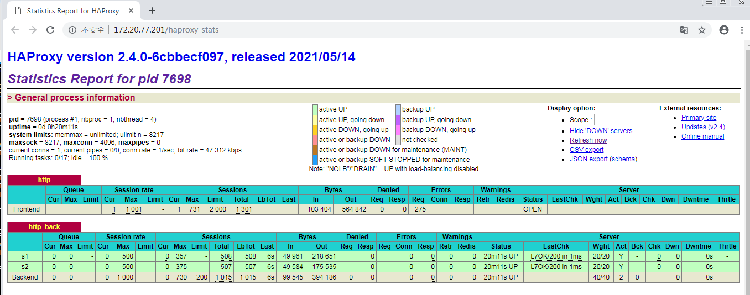Click the backup DOWN, going up swatch

point(398,130)
